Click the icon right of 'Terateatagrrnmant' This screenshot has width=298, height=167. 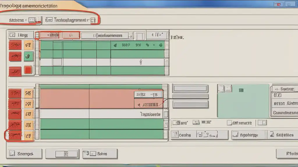click(93, 20)
